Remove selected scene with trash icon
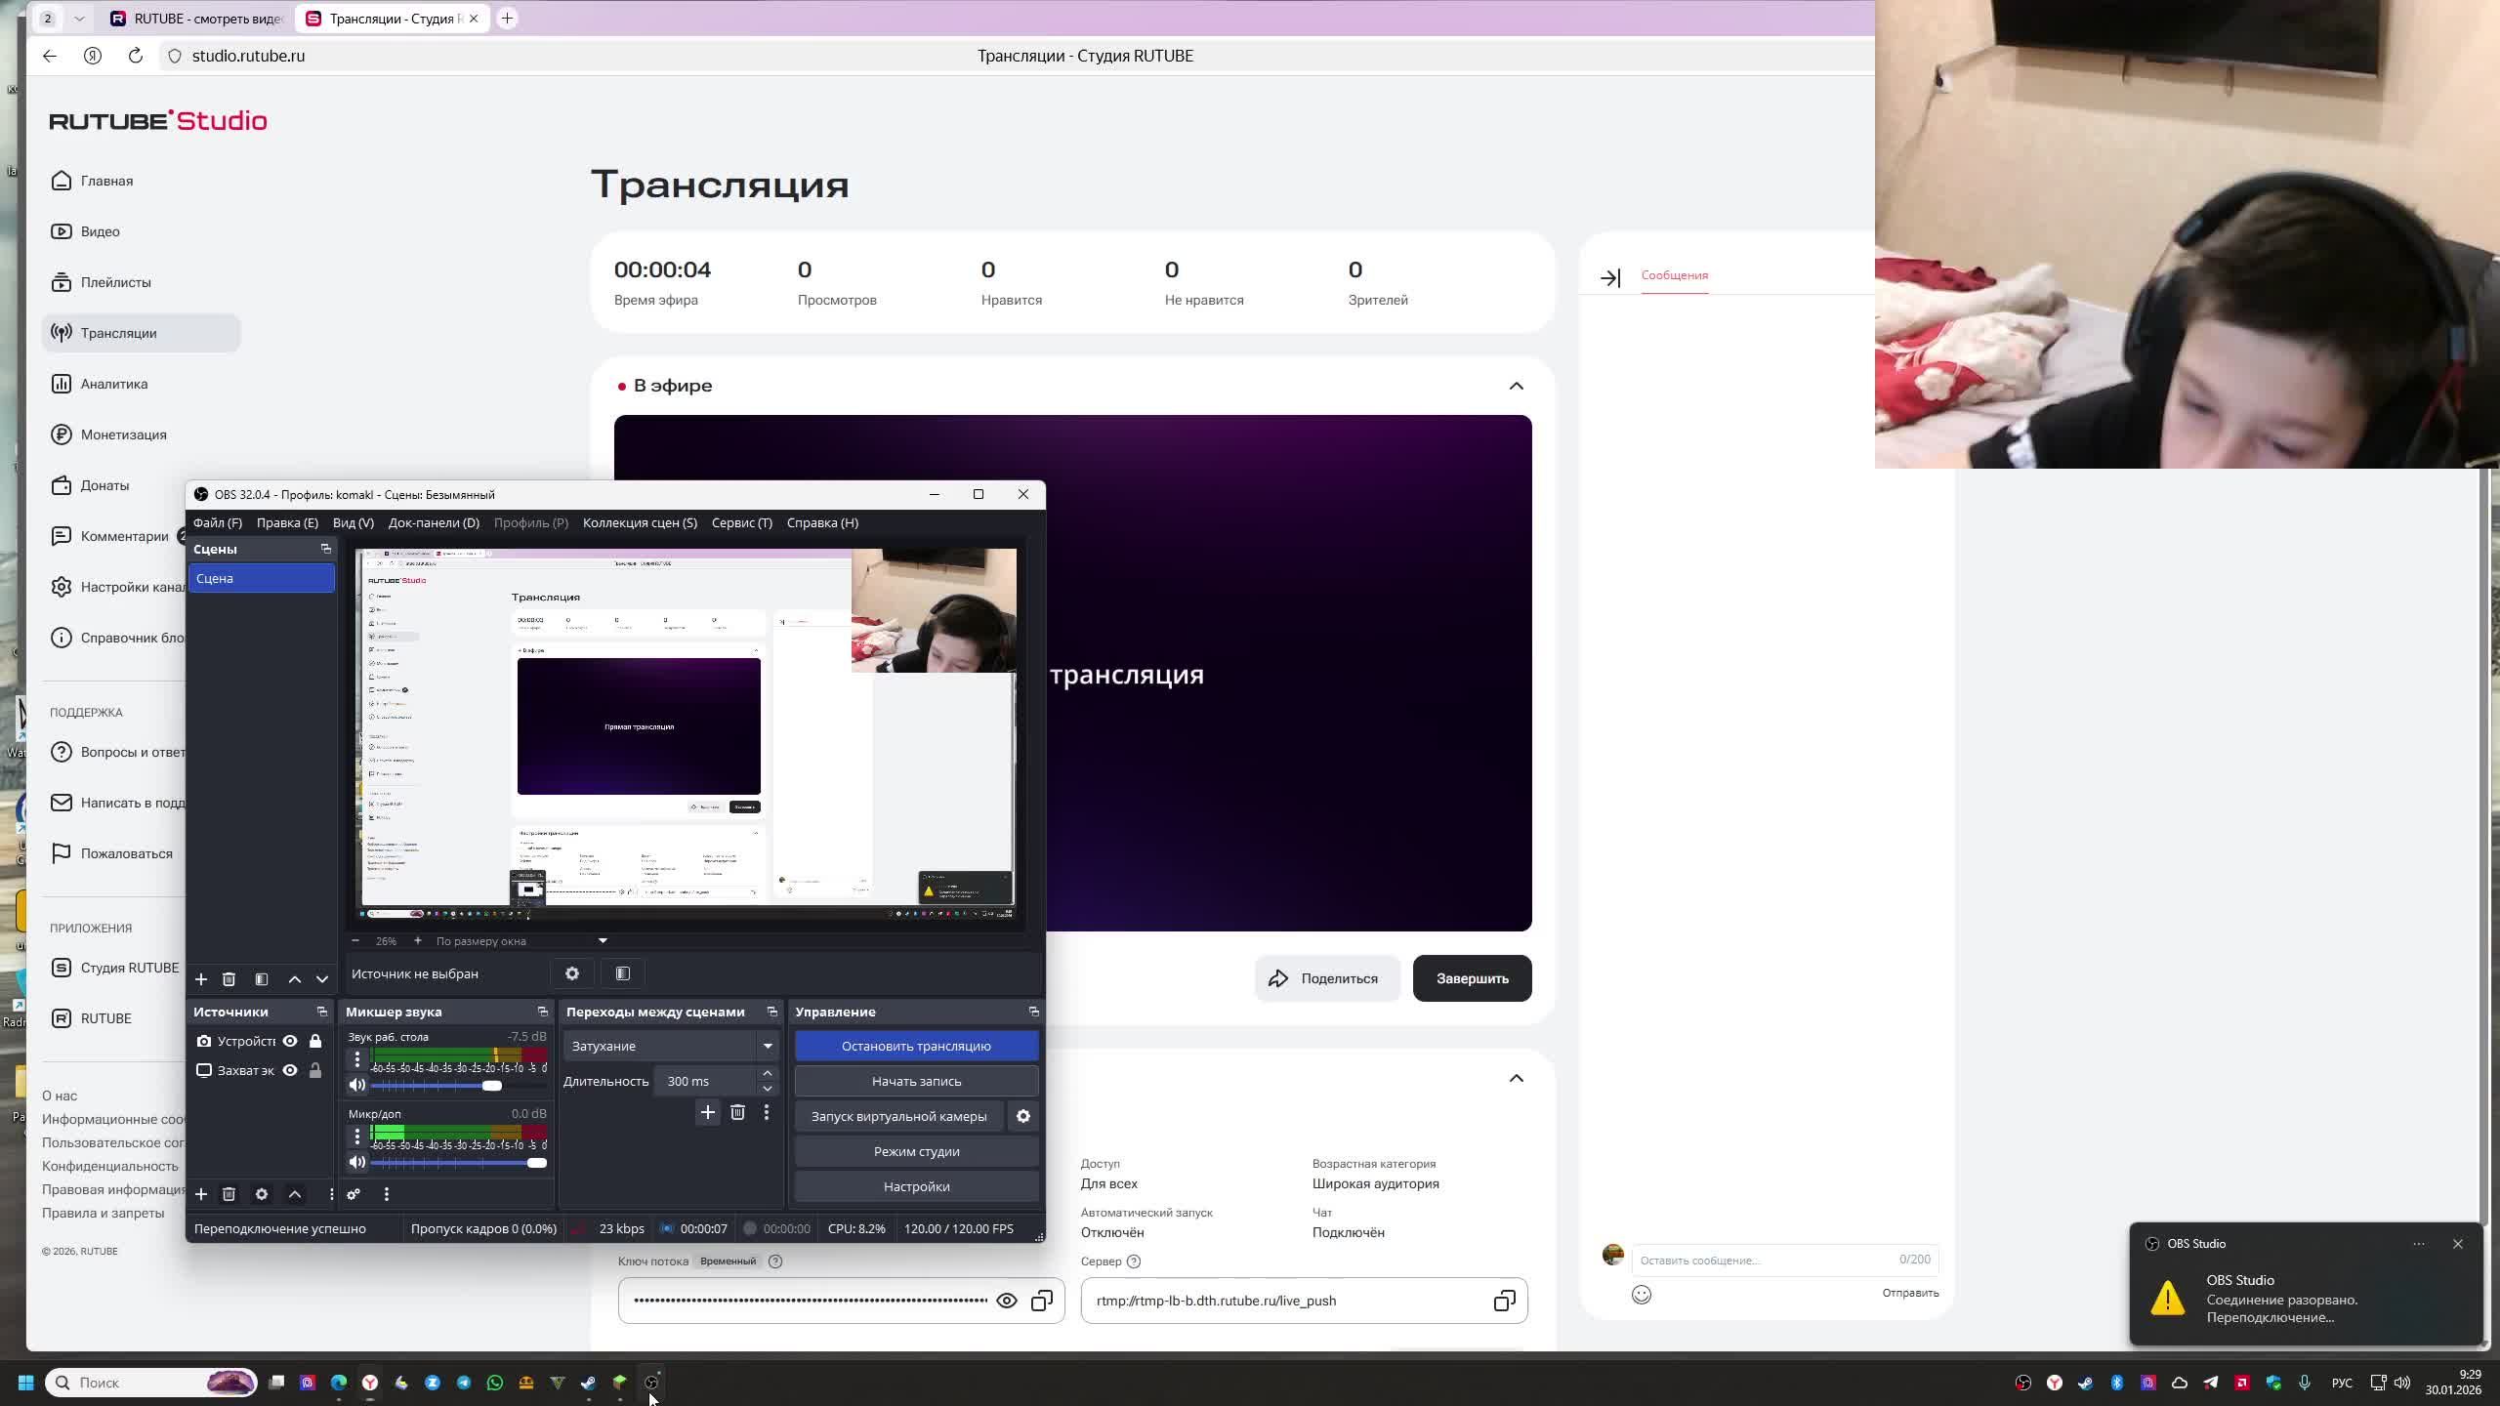 tap(229, 979)
